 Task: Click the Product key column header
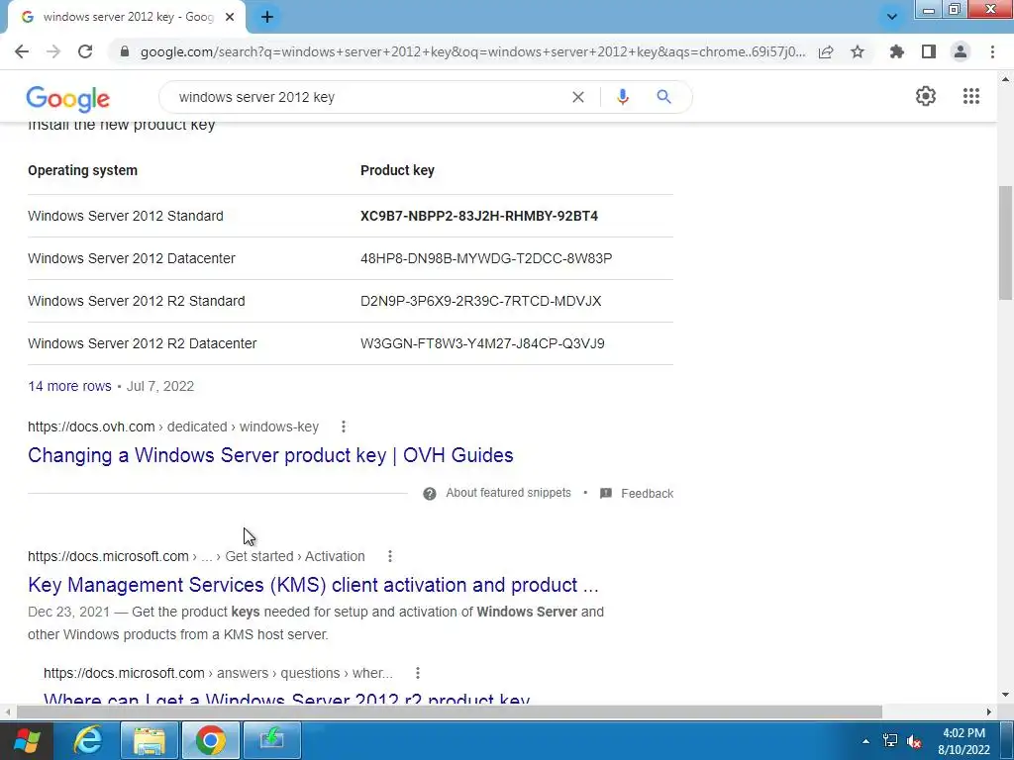(397, 170)
